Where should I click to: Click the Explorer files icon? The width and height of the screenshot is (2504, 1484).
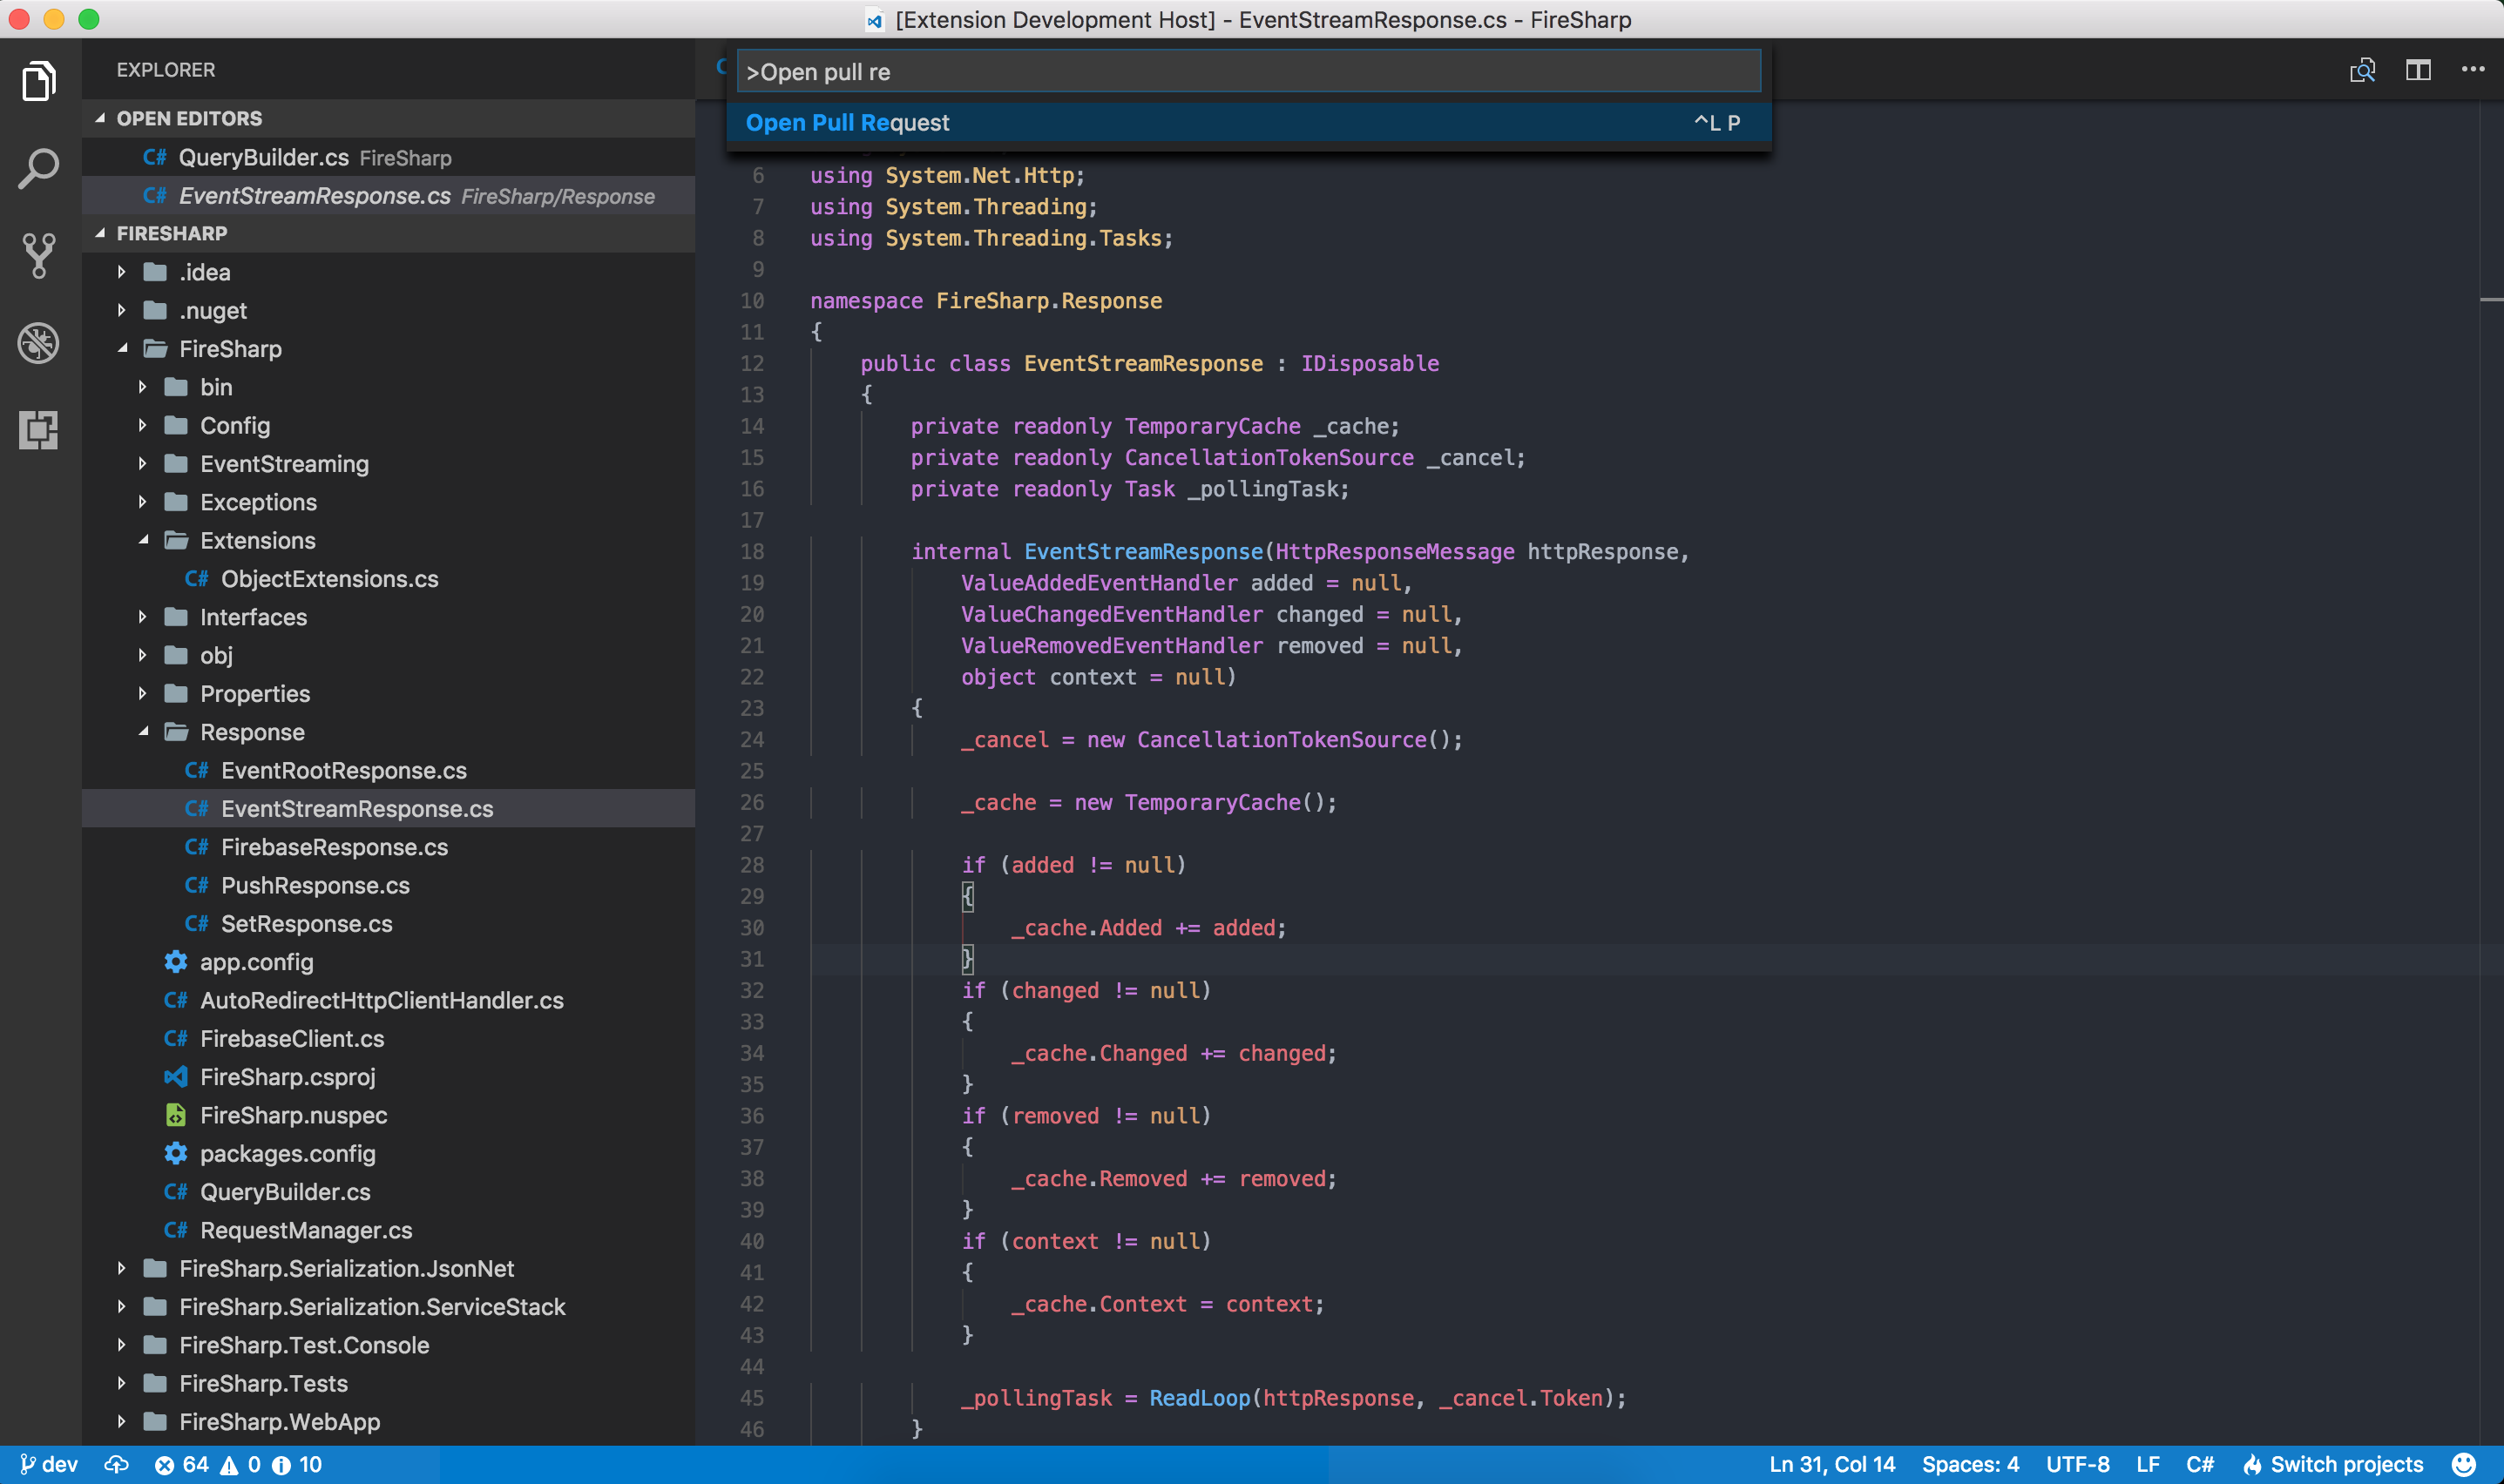[39, 81]
